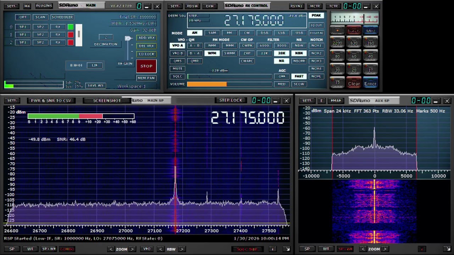454x255 pixels.
Task: Toggle NR noise reduction
Action: click(282, 61)
